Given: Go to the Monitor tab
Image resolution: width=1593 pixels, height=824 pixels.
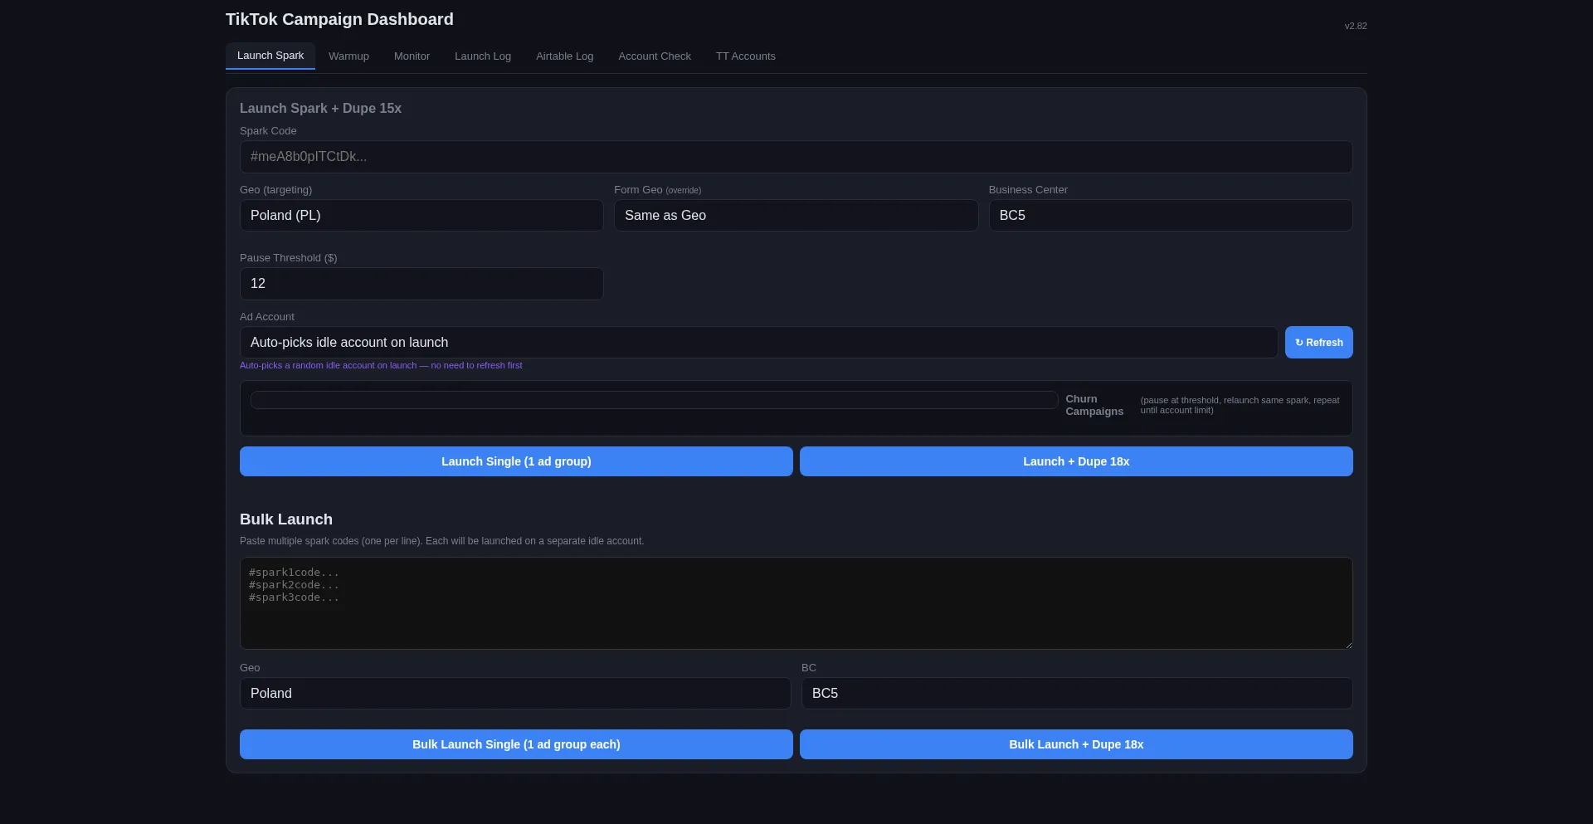Looking at the screenshot, I should pyautogui.click(x=412, y=56).
